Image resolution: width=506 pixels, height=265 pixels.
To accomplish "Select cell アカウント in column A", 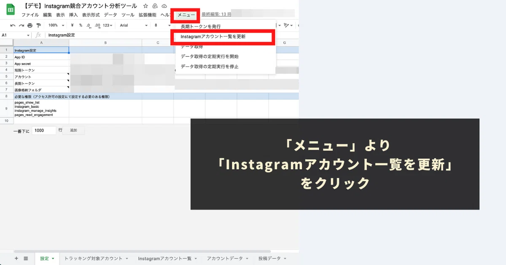I will click(41, 77).
